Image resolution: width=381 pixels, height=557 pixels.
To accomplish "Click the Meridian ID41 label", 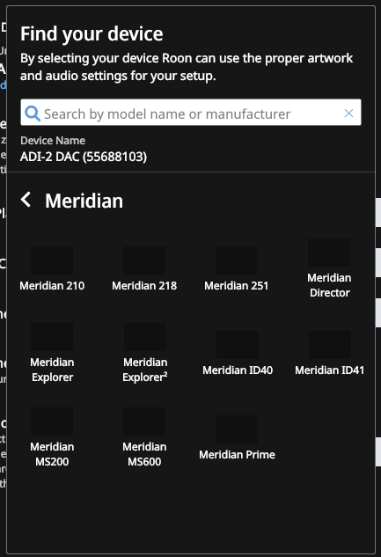I will pyautogui.click(x=329, y=370).
